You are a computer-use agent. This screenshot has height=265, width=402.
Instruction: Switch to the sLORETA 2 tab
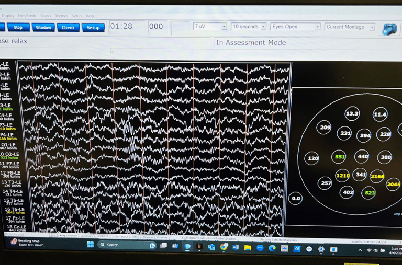[103, 236]
